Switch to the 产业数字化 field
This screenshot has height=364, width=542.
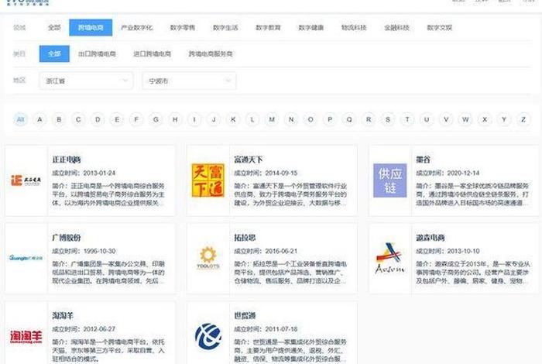(x=136, y=28)
